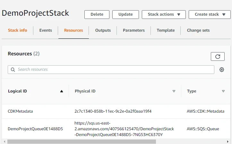
Task: Open the resources table settings gear
Action: click(x=221, y=70)
